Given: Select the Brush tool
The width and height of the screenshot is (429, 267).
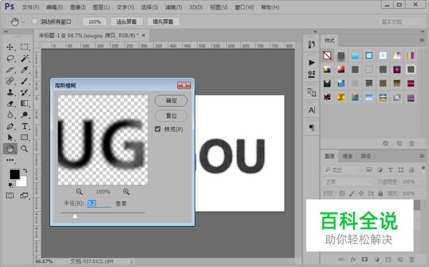Looking at the screenshot, I should (x=25, y=81).
